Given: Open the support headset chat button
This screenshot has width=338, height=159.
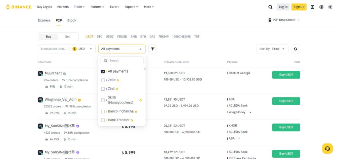Looking at the screenshot, I should pos(327,148).
